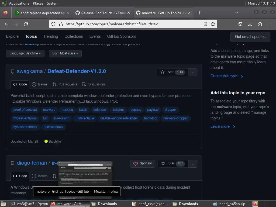Open a new tab with the plus icon

199,13
